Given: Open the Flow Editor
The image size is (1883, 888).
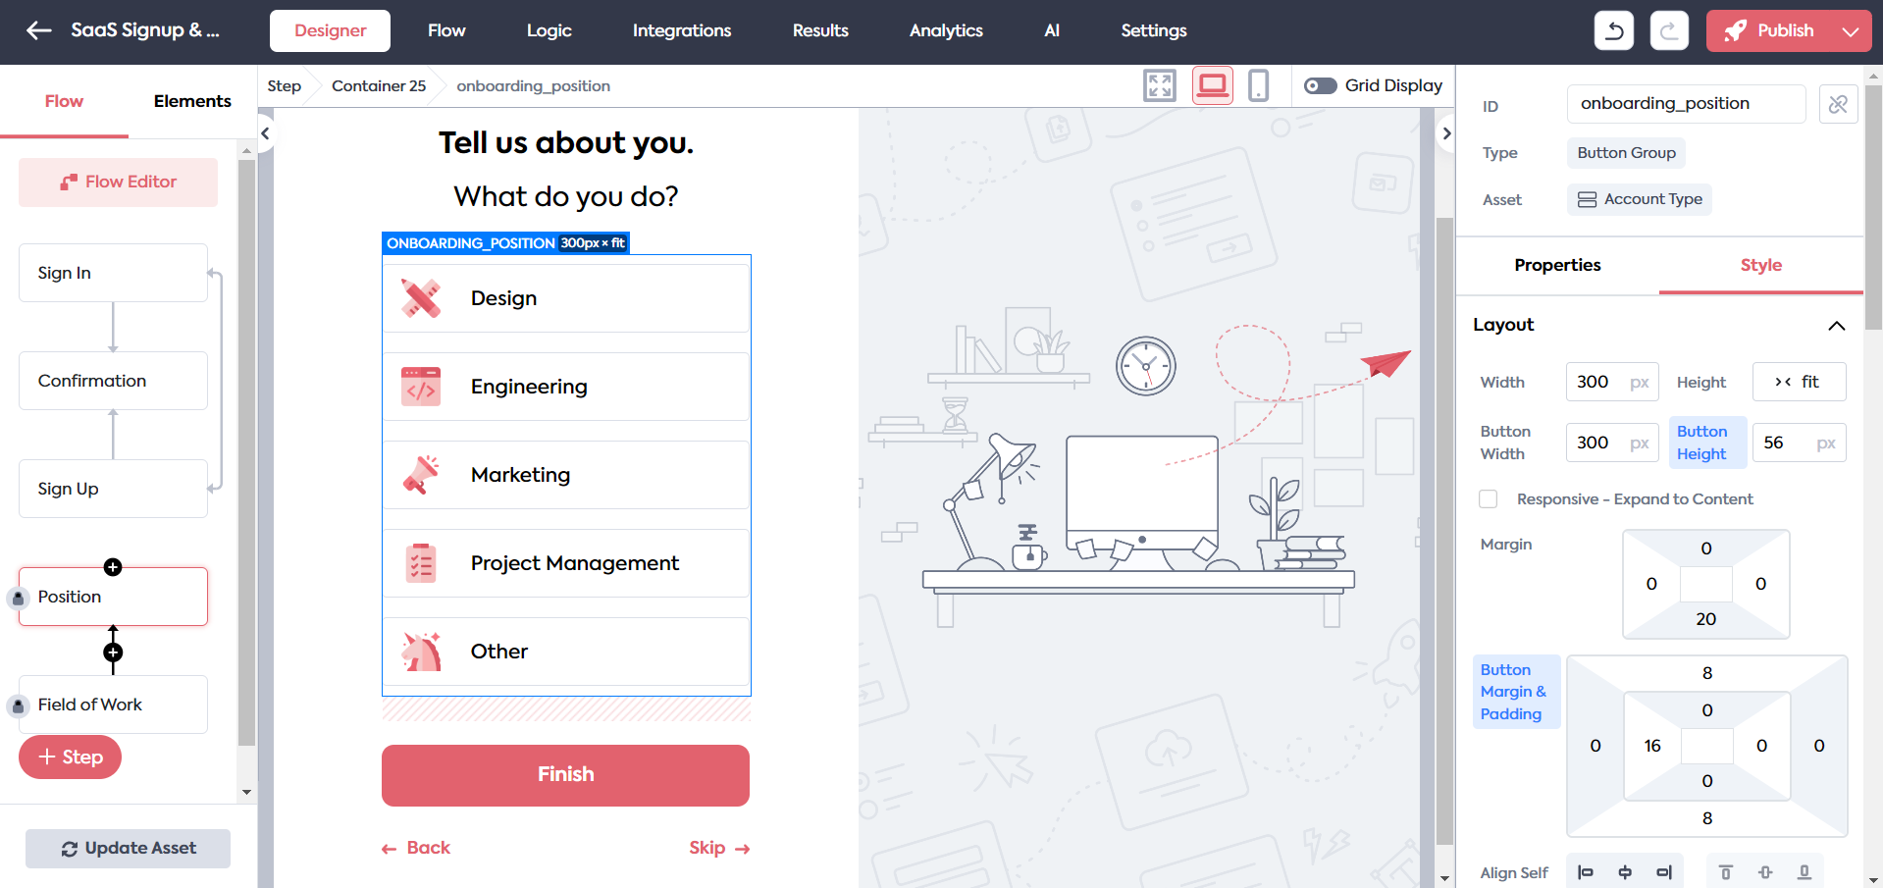Looking at the screenshot, I should click(x=117, y=182).
